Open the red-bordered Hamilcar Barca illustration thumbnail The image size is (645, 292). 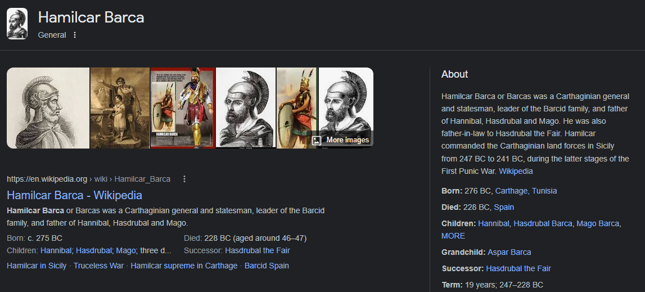(183, 108)
